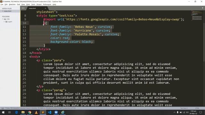Image resolution: width=205 pixels, height=115 pixels.
Task: Show hidden system tray icons
Action: tap(174, 112)
